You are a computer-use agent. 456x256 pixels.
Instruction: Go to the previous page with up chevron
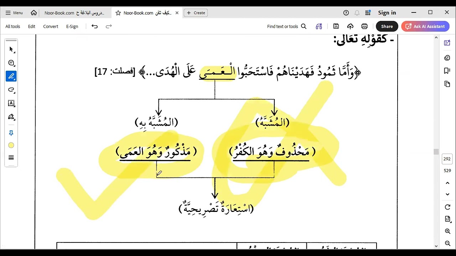click(447, 183)
